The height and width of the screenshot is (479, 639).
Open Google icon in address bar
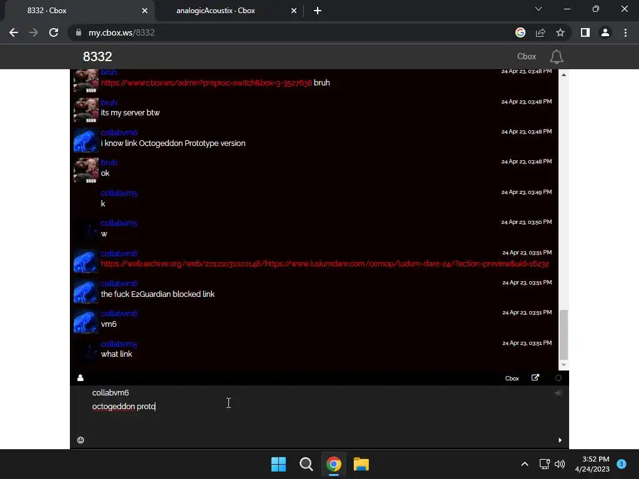pos(520,32)
